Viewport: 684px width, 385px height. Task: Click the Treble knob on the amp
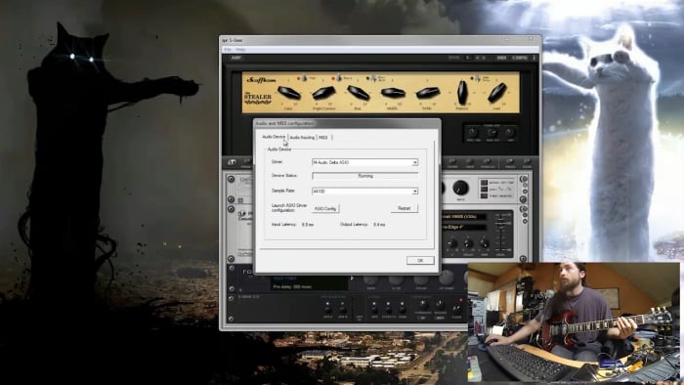(428, 93)
